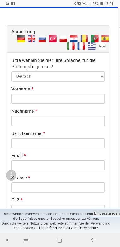Choose the Croatian flag icon

[x=74, y=39]
